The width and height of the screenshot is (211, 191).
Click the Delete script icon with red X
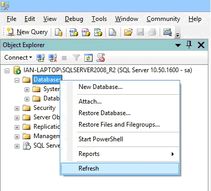point(101,58)
